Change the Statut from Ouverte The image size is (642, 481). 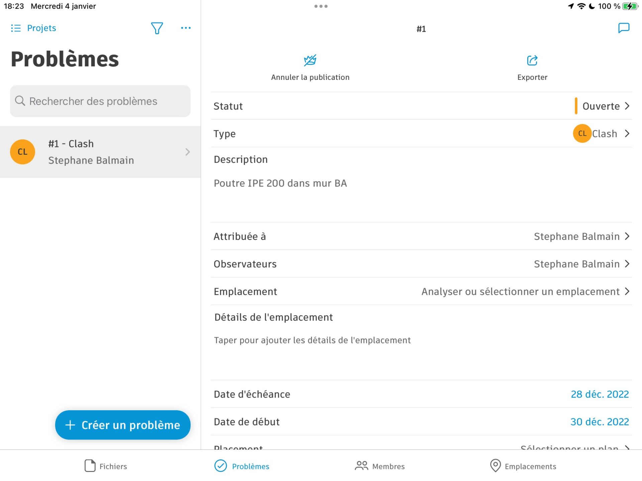602,106
